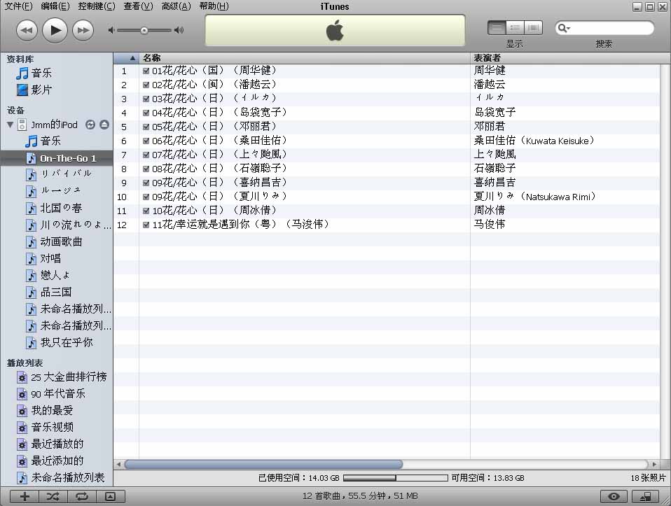Toggle shuffle button at bottom

53,497
